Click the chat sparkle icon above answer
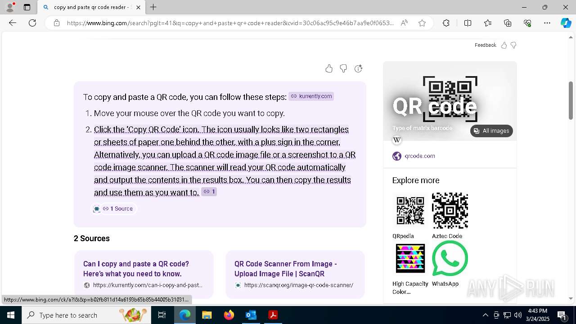576x324 pixels. (x=358, y=68)
